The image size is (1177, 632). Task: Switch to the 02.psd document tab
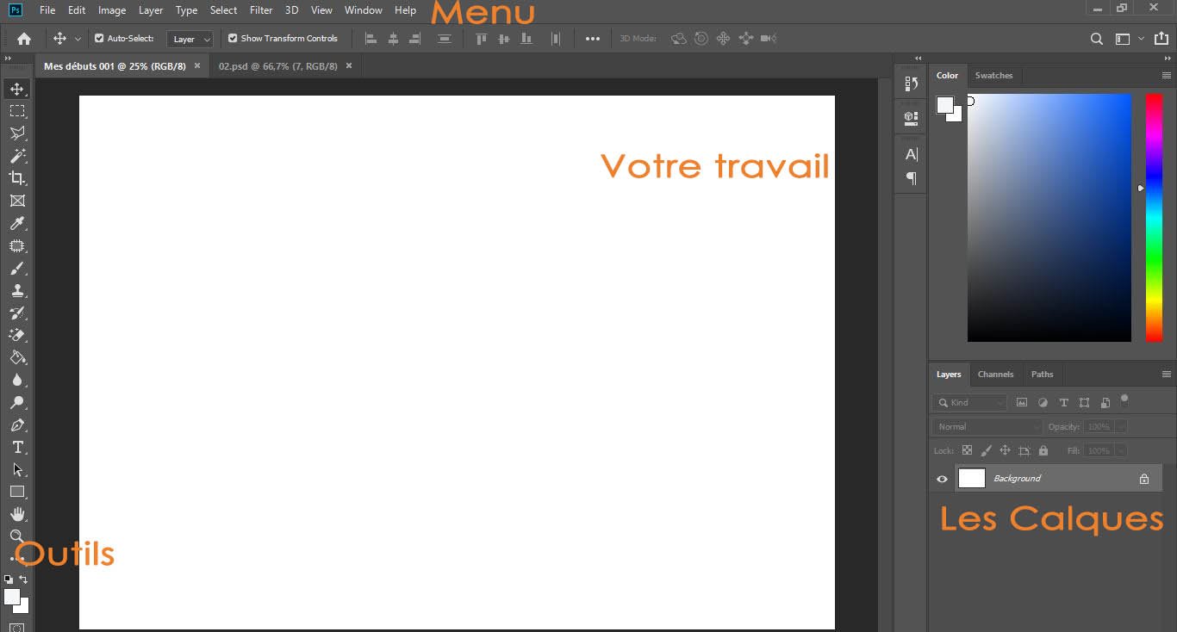point(277,66)
